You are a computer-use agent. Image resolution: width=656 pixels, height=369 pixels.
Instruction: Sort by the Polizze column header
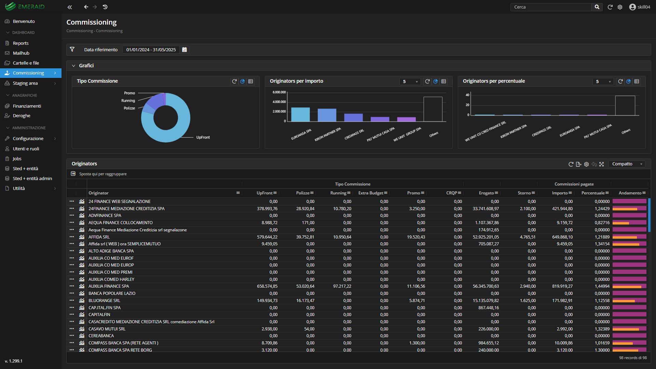coord(303,193)
